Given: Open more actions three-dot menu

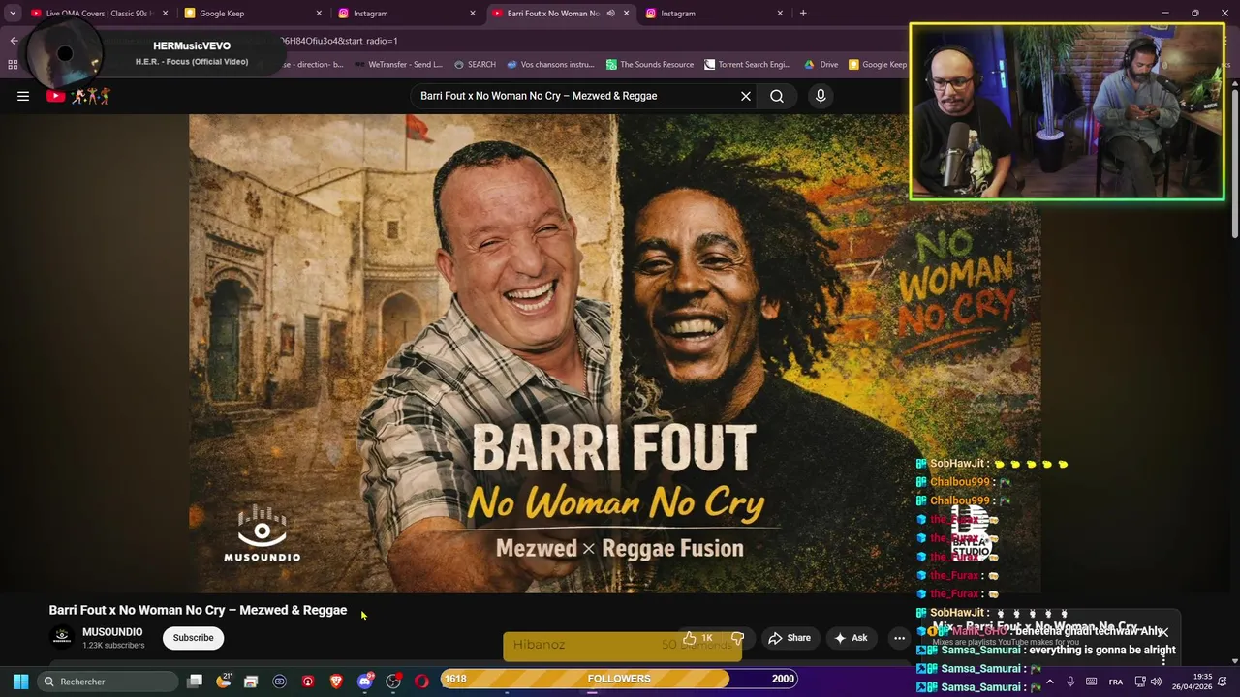Looking at the screenshot, I should (x=899, y=638).
